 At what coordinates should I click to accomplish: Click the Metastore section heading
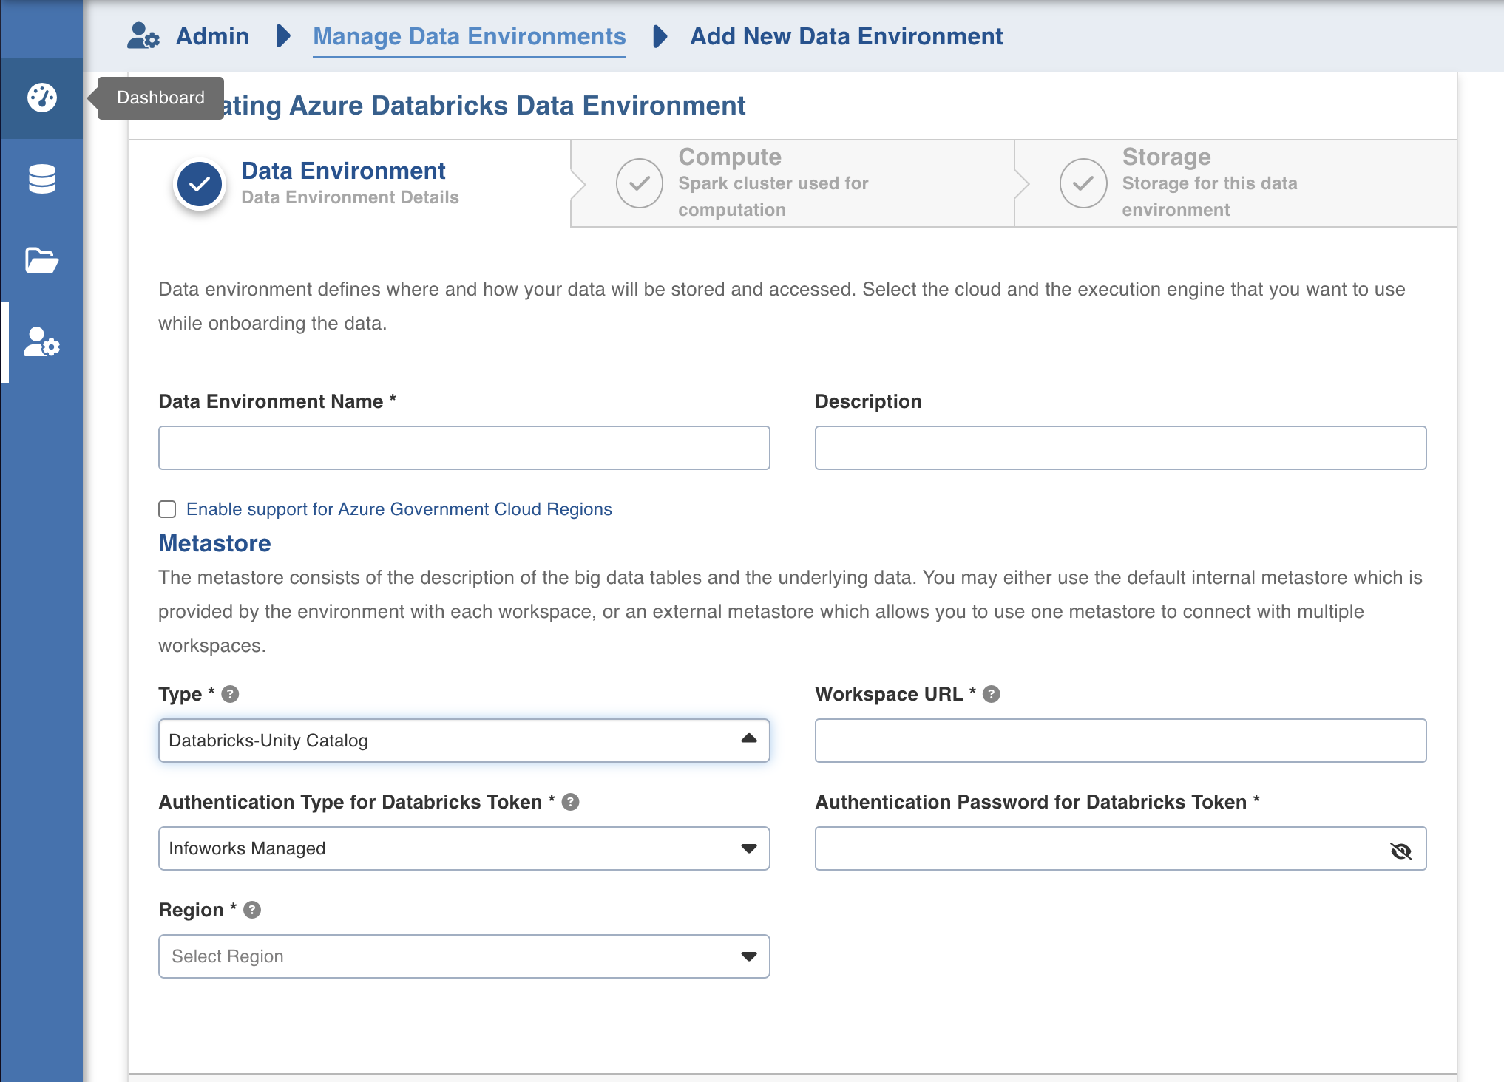click(214, 543)
